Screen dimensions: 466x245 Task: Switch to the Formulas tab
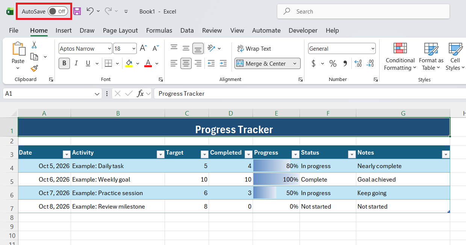(159, 30)
